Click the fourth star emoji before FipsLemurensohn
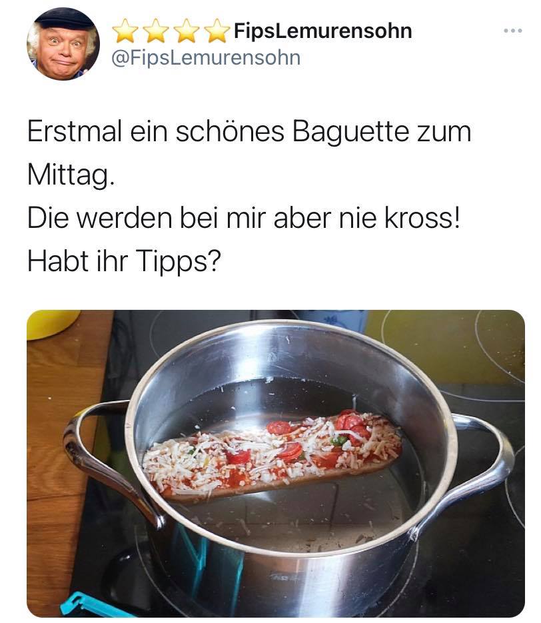Viewport: 541px width, 623px height. click(x=217, y=31)
